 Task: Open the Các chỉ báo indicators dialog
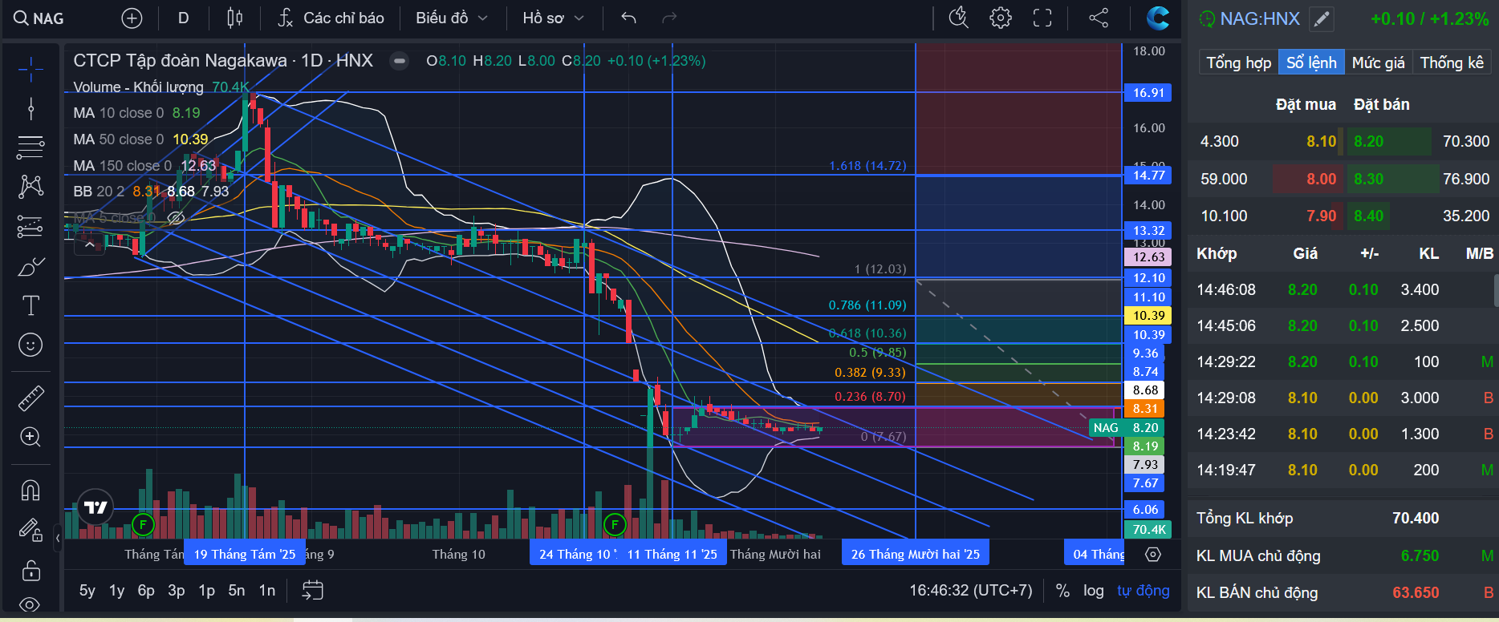click(331, 18)
